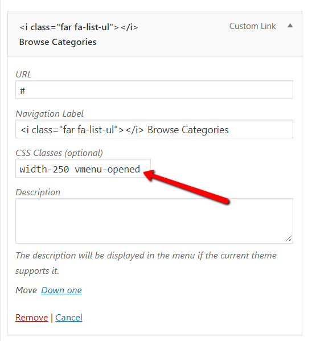Click the fa-list-ul icon code in title
Screen dimensions: 316x341
pos(79,27)
